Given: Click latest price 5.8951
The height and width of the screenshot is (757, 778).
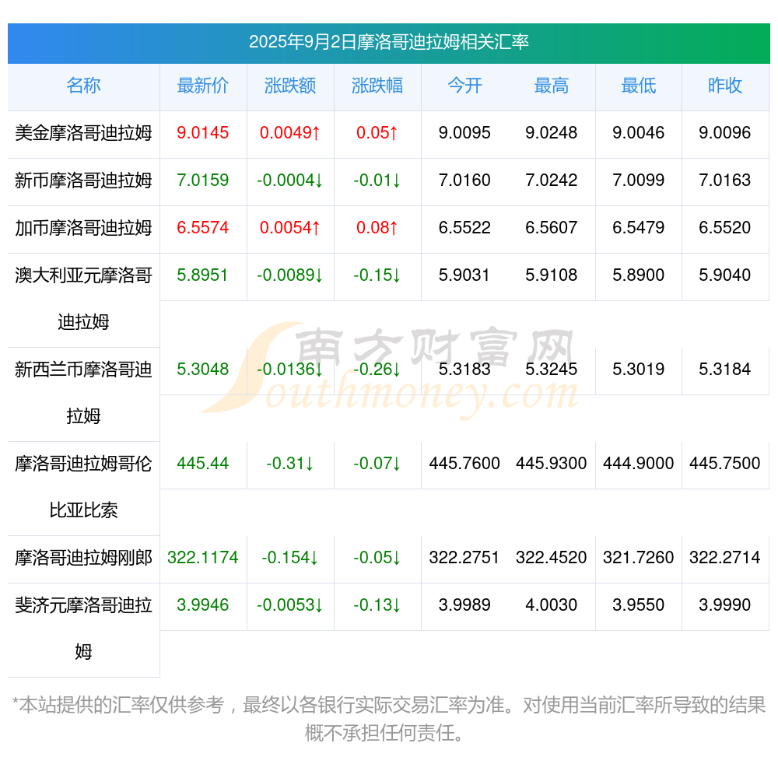Looking at the screenshot, I should pos(203,275).
